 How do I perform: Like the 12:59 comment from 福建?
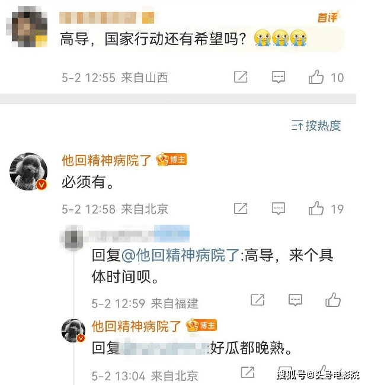[333, 300]
